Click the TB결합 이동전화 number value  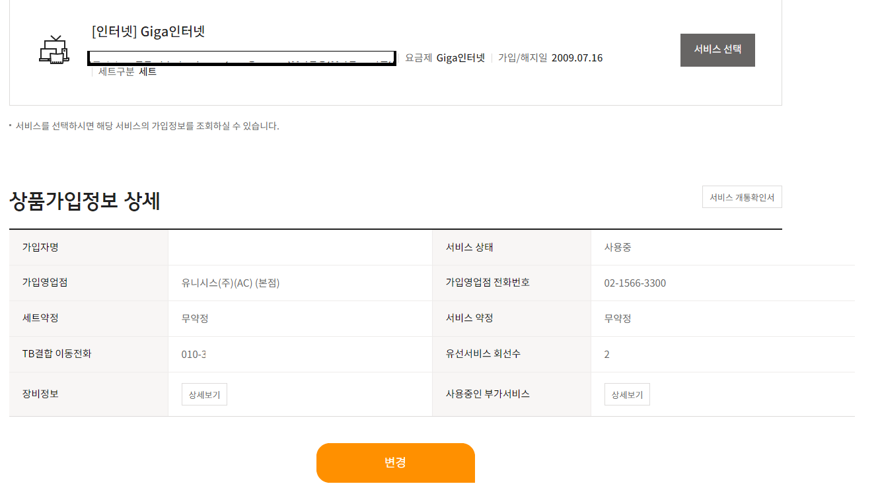(x=194, y=354)
